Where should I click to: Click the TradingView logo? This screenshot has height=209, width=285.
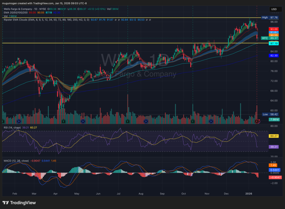(x=19, y=203)
